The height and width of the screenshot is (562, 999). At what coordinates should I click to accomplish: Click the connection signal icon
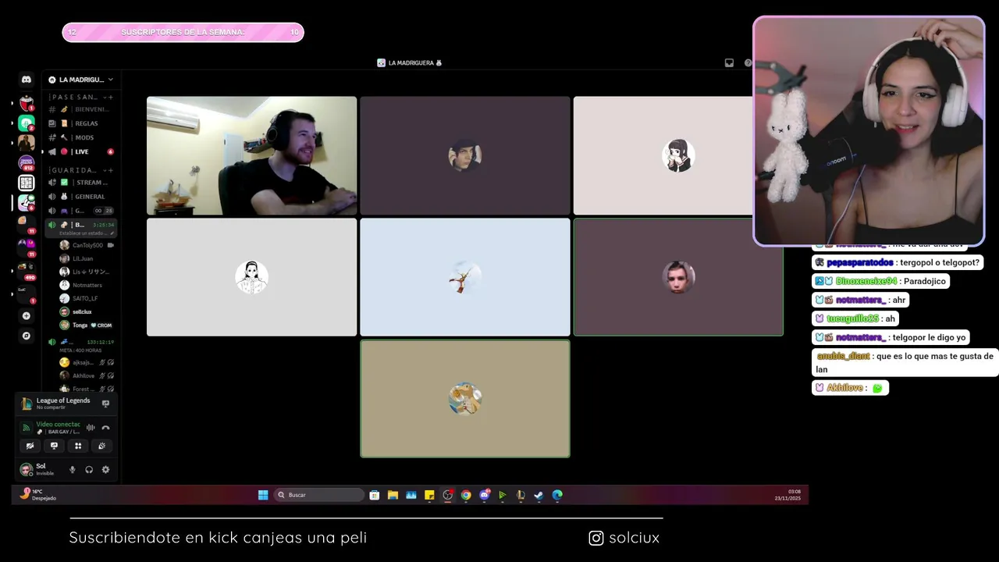(26, 428)
